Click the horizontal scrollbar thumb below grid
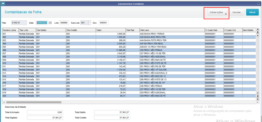The width and height of the screenshot is (262, 122). [33, 102]
